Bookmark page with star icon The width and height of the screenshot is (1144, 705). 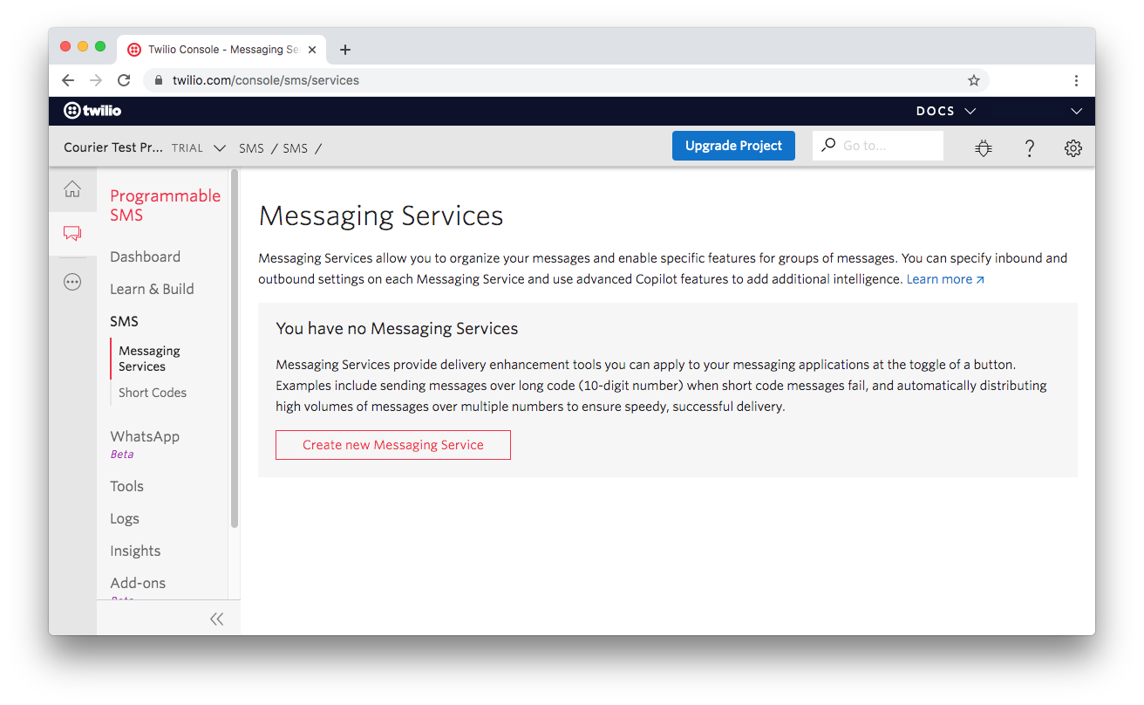click(974, 80)
